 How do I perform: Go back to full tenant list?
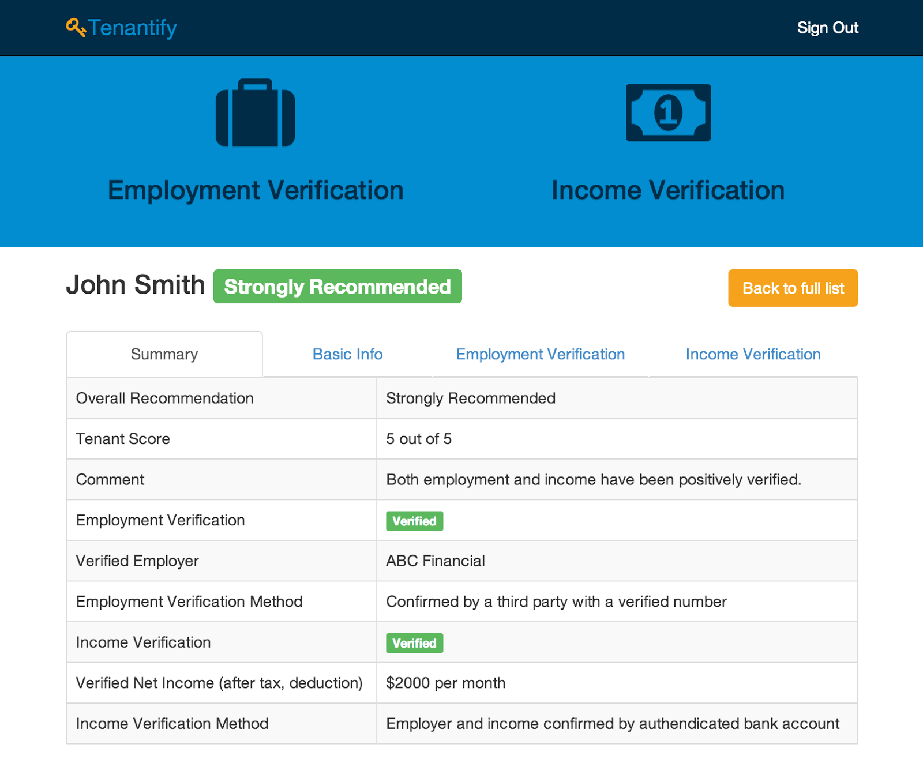coord(793,288)
